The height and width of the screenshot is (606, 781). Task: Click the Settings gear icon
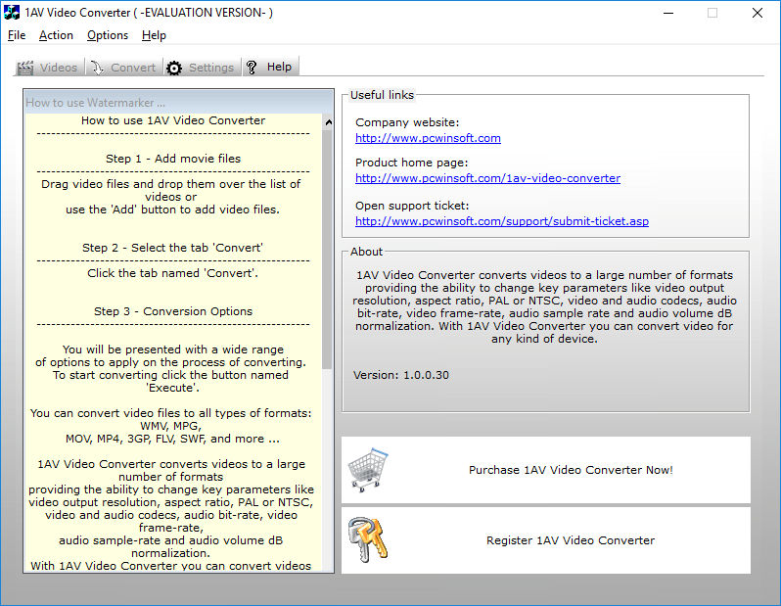pos(174,69)
